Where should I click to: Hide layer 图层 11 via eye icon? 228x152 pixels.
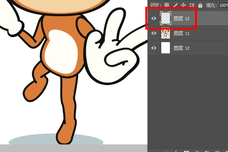[x=154, y=33]
